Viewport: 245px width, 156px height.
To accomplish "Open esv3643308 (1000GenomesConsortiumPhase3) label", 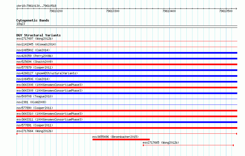I will [50, 85].
